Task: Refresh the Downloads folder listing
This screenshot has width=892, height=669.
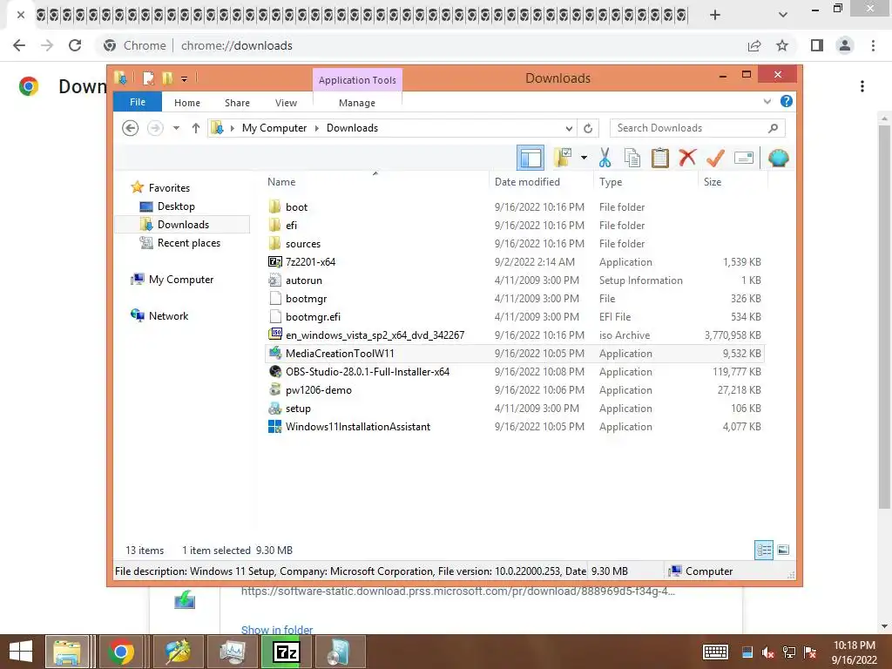Action: tap(588, 128)
